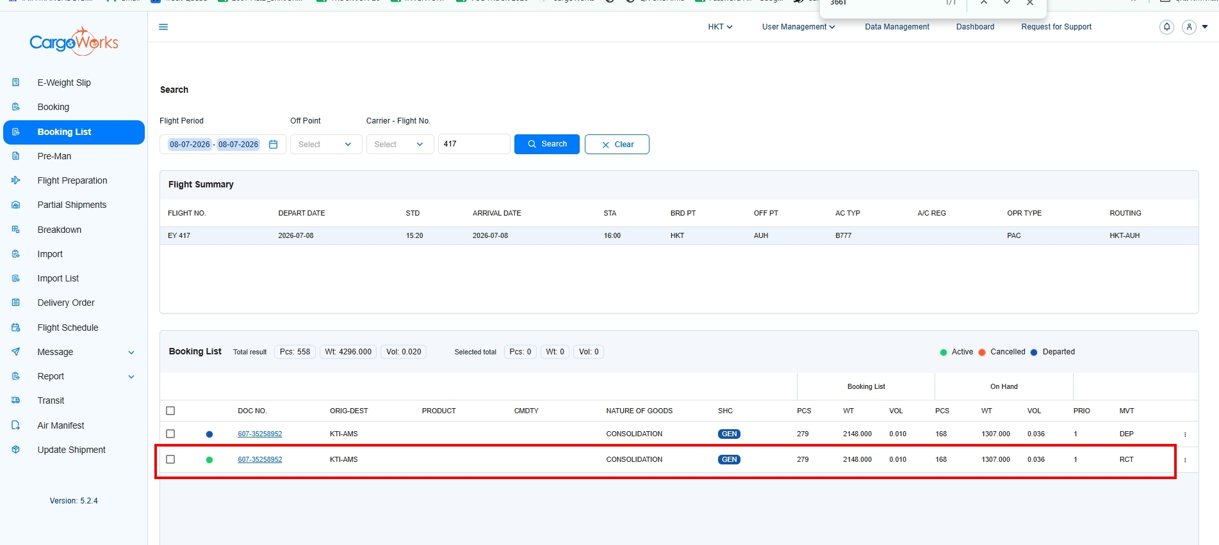Viewport: 1219px width, 545px height.
Task: Check the box for the DEP booking row
Action: pos(170,434)
